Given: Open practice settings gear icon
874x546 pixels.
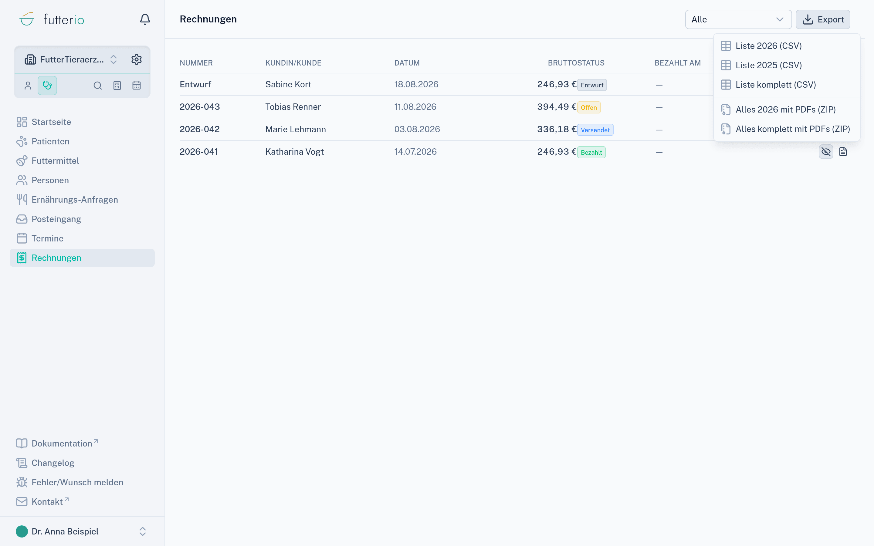Looking at the screenshot, I should pos(136,59).
